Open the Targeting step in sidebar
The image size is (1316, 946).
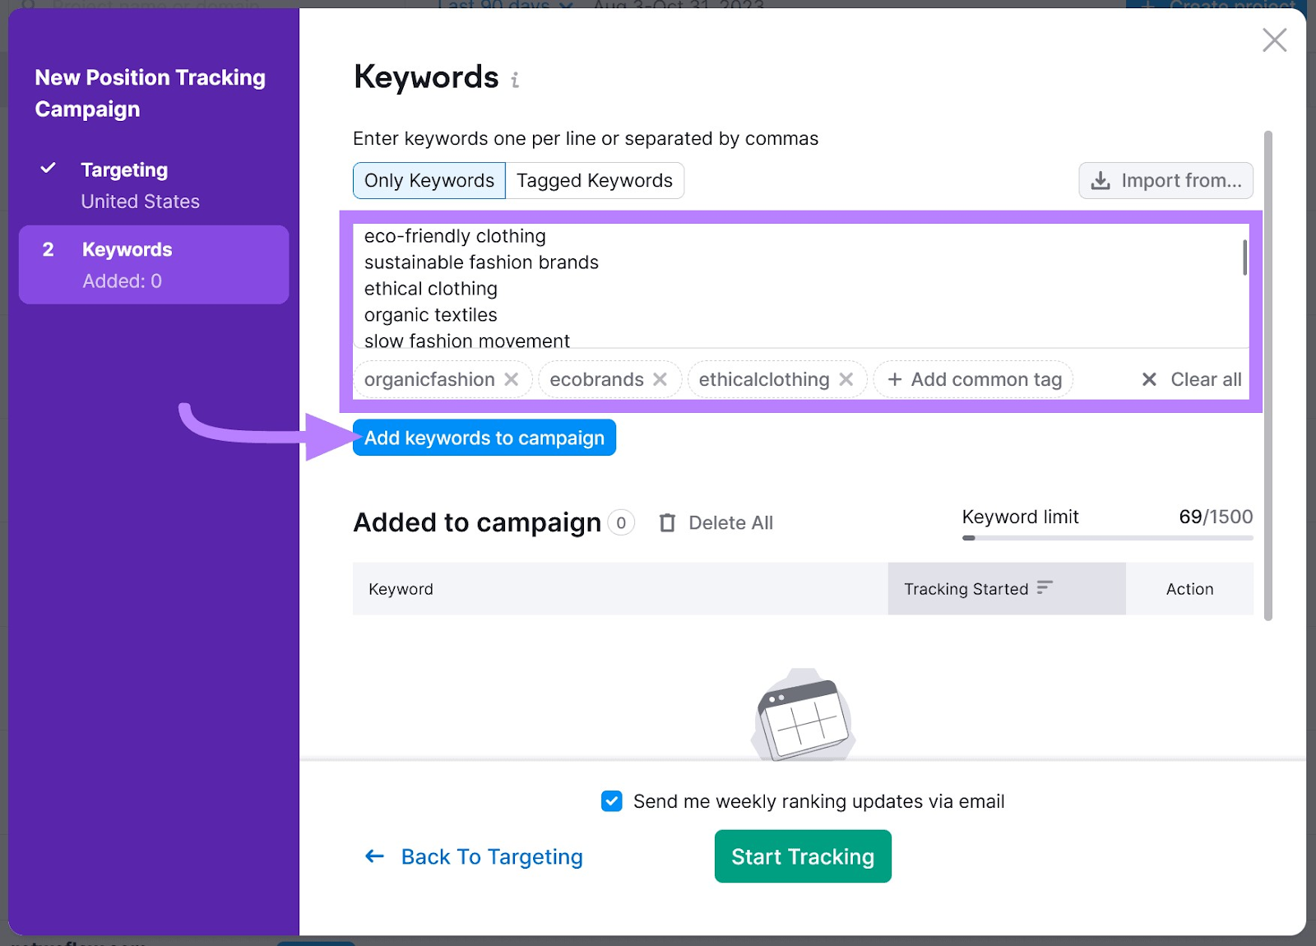point(124,170)
